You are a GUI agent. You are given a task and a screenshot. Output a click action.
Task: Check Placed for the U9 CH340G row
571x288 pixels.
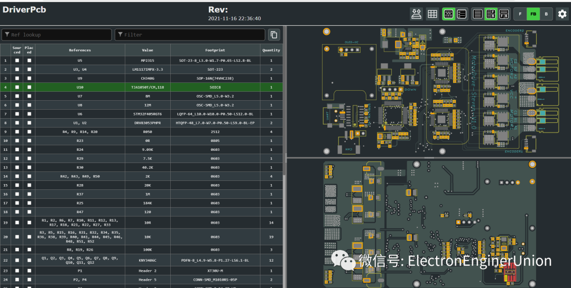point(29,79)
